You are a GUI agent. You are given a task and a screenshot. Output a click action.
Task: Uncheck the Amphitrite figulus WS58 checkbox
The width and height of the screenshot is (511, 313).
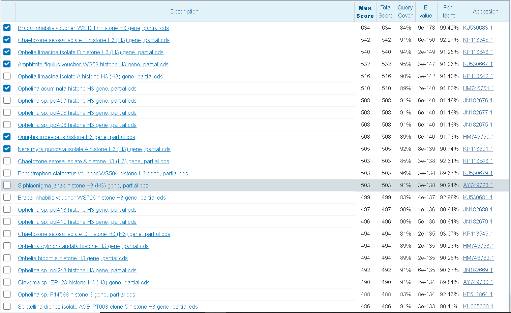coord(7,64)
